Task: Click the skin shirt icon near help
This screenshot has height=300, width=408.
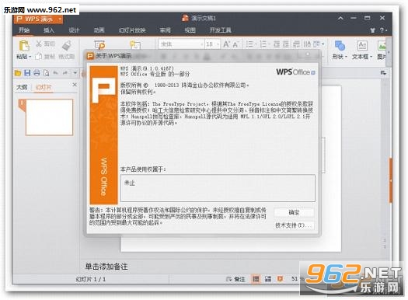Action: coord(372,30)
